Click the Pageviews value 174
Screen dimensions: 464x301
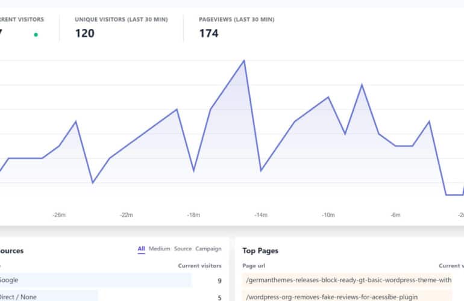point(209,33)
